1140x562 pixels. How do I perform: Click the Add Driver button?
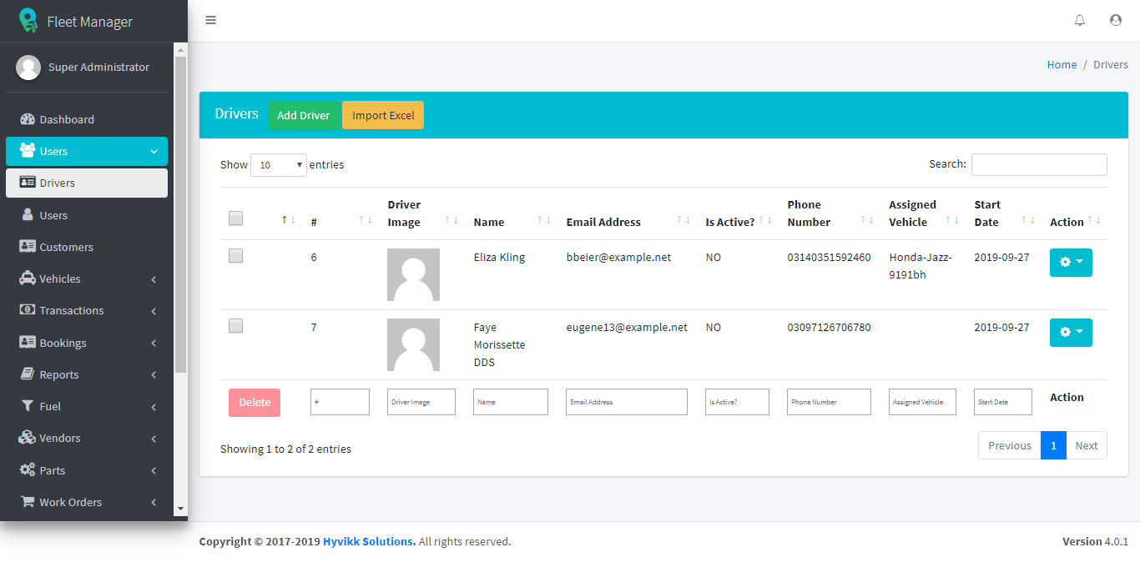tap(304, 115)
